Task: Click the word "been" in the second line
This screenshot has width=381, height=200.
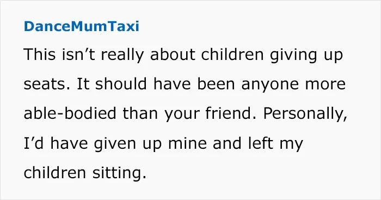Action: [216, 84]
